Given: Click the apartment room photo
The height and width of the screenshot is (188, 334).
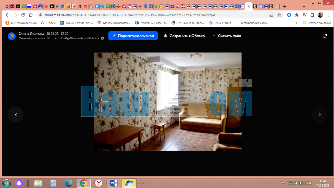Looking at the screenshot, I should coord(168,102).
